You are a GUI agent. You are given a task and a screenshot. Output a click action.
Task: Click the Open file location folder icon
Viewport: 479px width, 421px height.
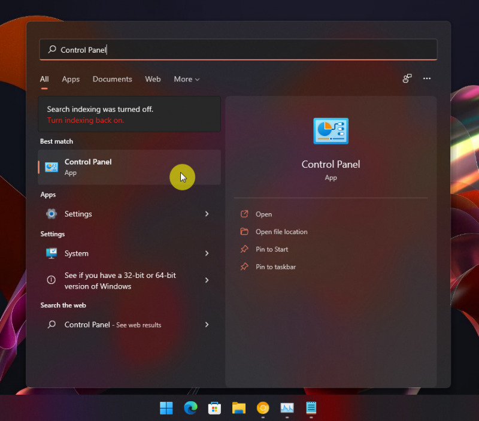point(244,231)
